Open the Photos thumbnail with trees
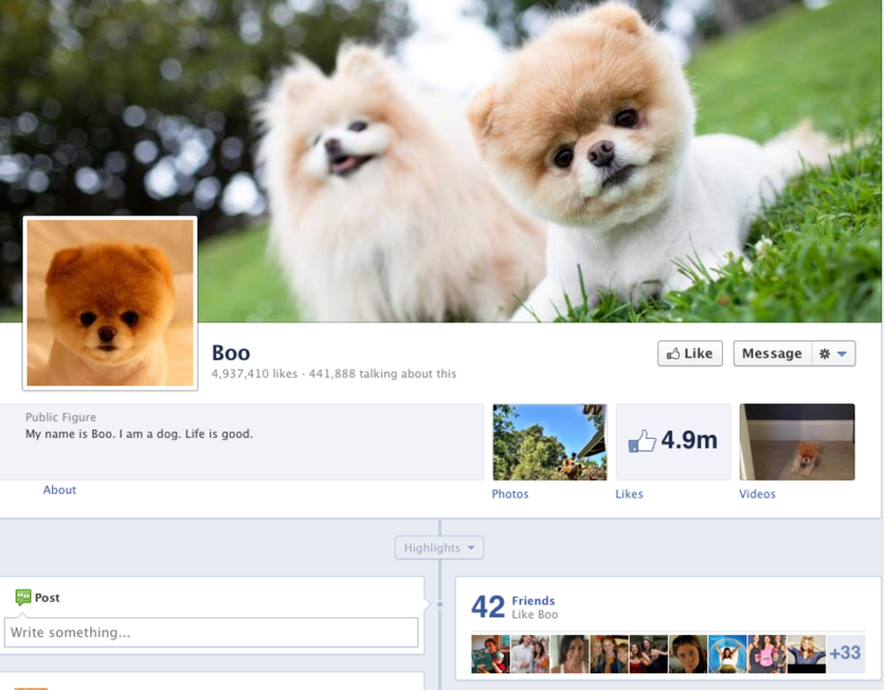The image size is (884, 690). click(x=550, y=442)
